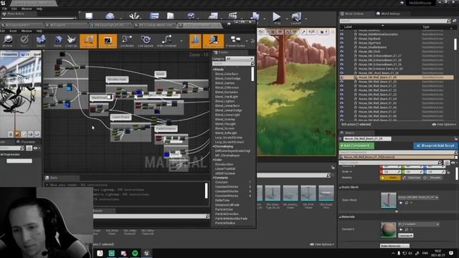Use selected asset arrow for Static Mesh
This screenshot has width=459, height=258.
pos(401,203)
